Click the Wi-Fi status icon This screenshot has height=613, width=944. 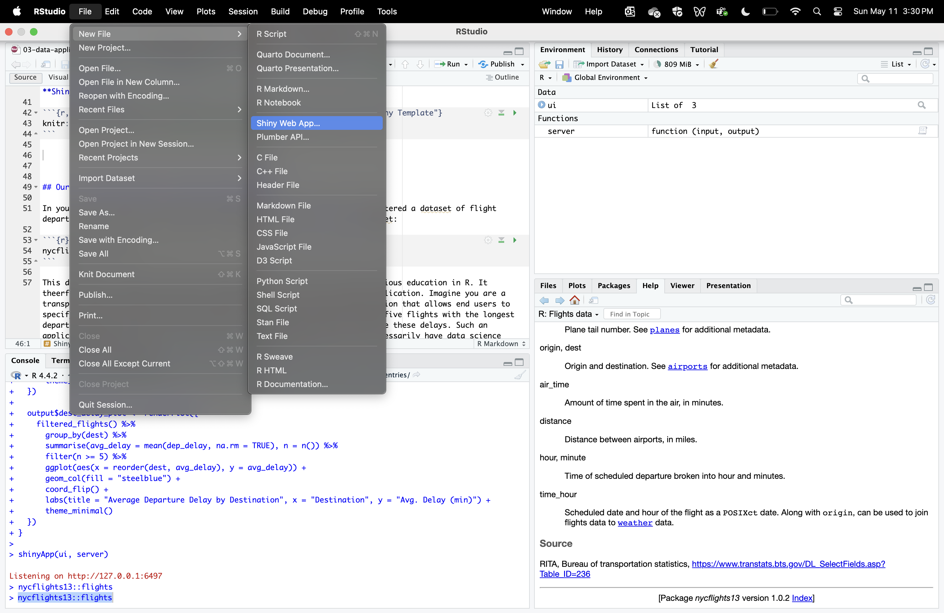point(795,12)
